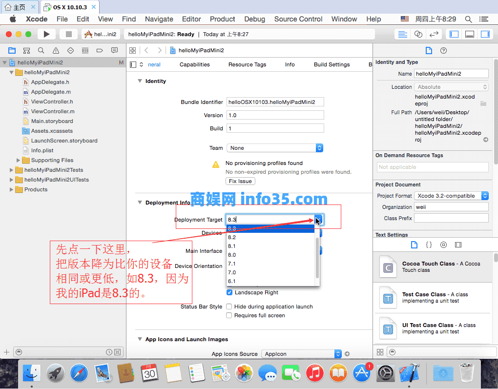
Task: Go forward in editor history
Action: tap(160, 50)
